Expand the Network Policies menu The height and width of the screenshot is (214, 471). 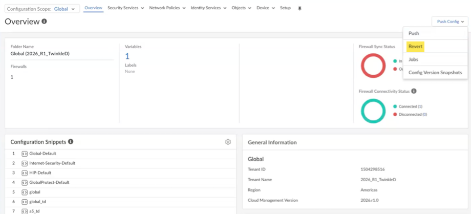tap(167, 8)
